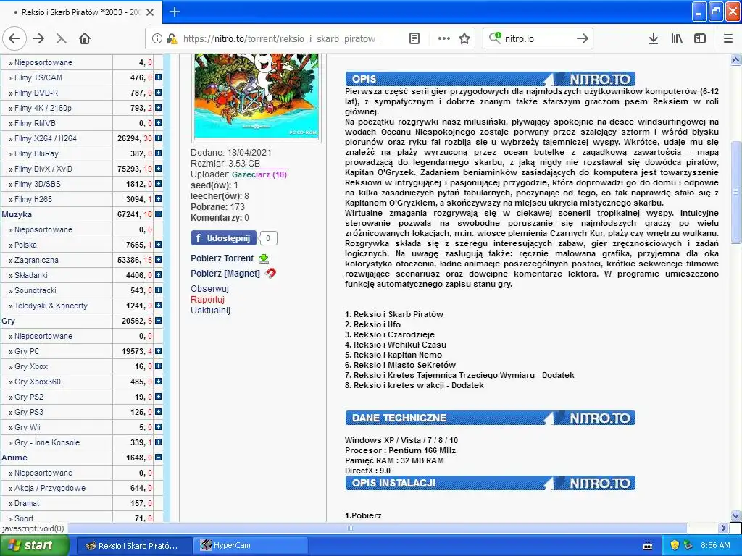Expand the Soundtracki plus icon
This screenshot has height=556, width=742.
tap(158, 290)
